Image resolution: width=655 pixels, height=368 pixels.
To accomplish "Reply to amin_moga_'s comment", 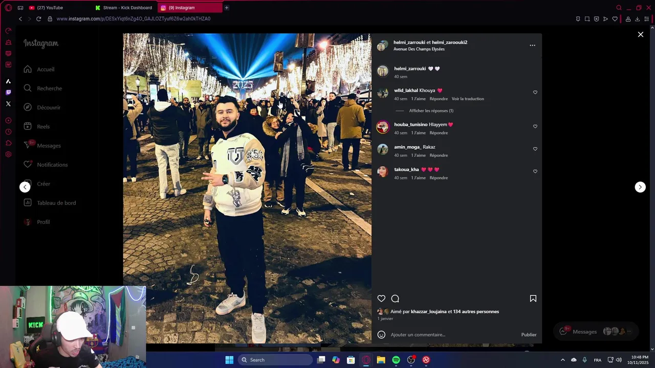I will point(439,155).
